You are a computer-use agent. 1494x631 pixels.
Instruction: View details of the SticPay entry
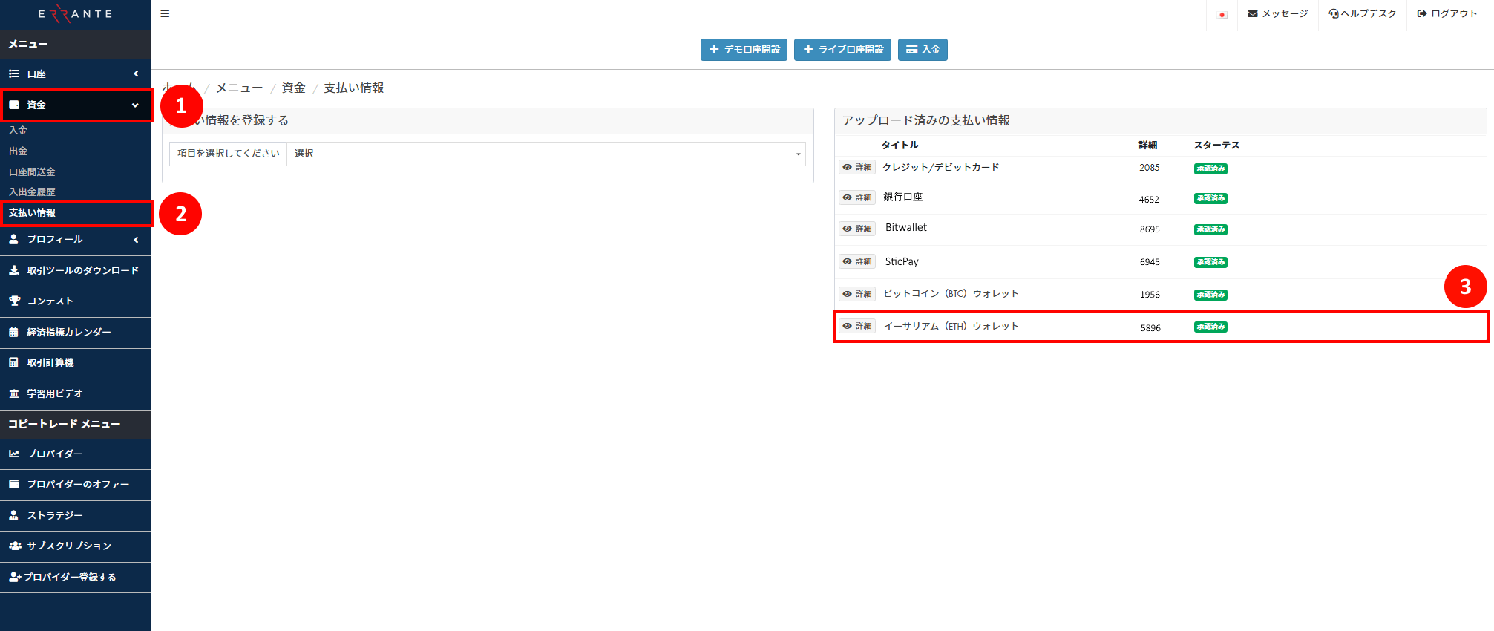coord(857,261)
